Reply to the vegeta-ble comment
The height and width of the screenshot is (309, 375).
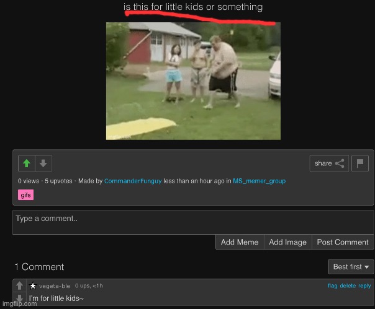[x=364, y=285]
